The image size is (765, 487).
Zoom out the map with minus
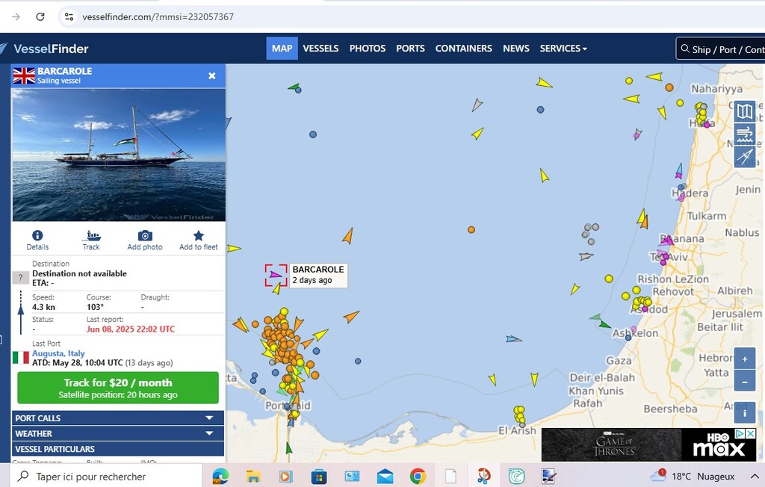pyautogui.click(x=745, y=382)
